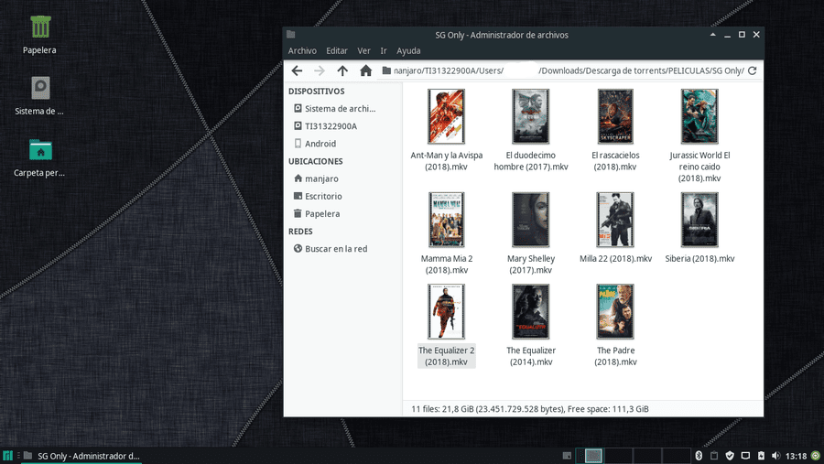Click the status bar file count text
The width and height of the screenshot is (824, 464).
530,409
